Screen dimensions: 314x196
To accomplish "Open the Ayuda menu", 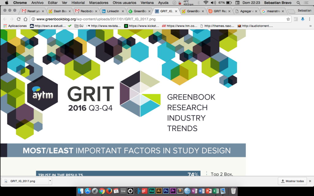I will coord(163,3).
